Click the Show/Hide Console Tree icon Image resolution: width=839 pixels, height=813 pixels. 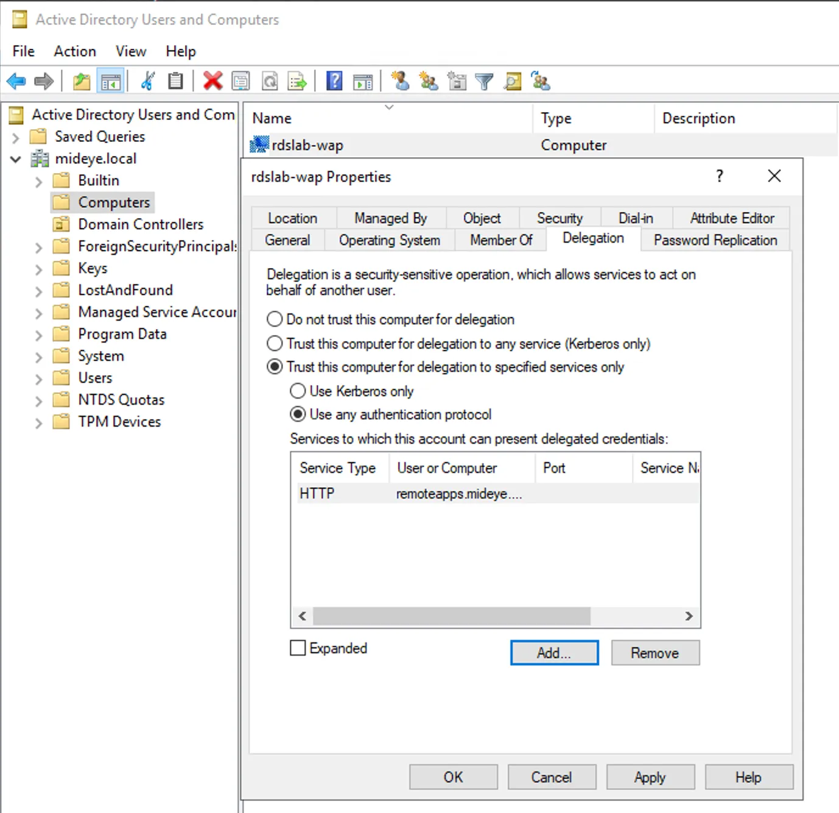tap(110, 80)
